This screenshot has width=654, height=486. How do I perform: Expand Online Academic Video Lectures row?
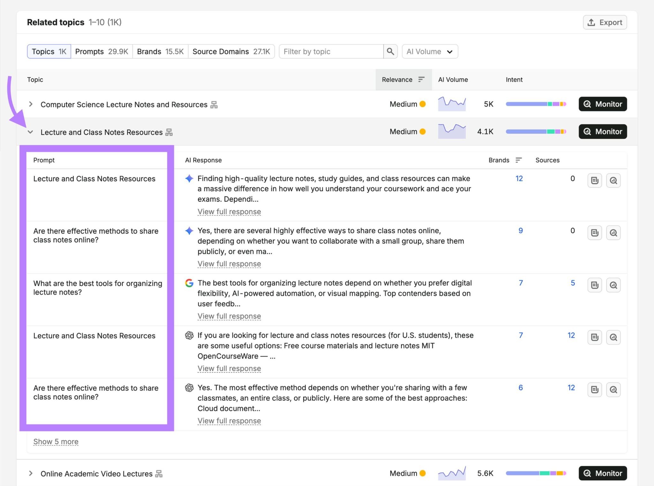pyautogui.click(x=31, y=473)
